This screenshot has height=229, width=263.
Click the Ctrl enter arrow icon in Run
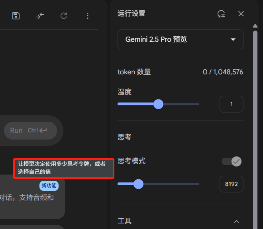click(x=43, y=130)
